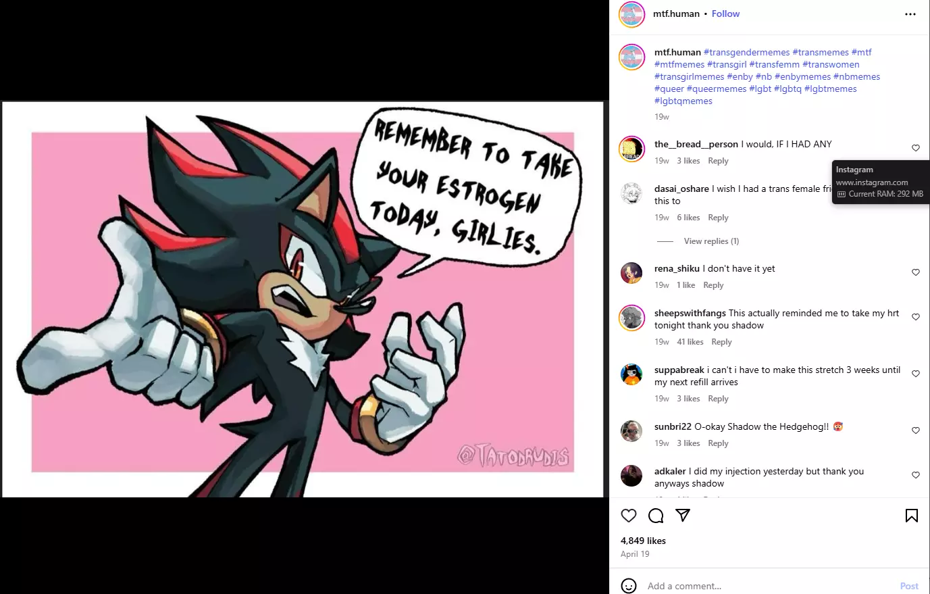The height and width of the screenshot is (594, 930).
Task: Follow the mtf.human account
Action: click(x=725, y=14)
